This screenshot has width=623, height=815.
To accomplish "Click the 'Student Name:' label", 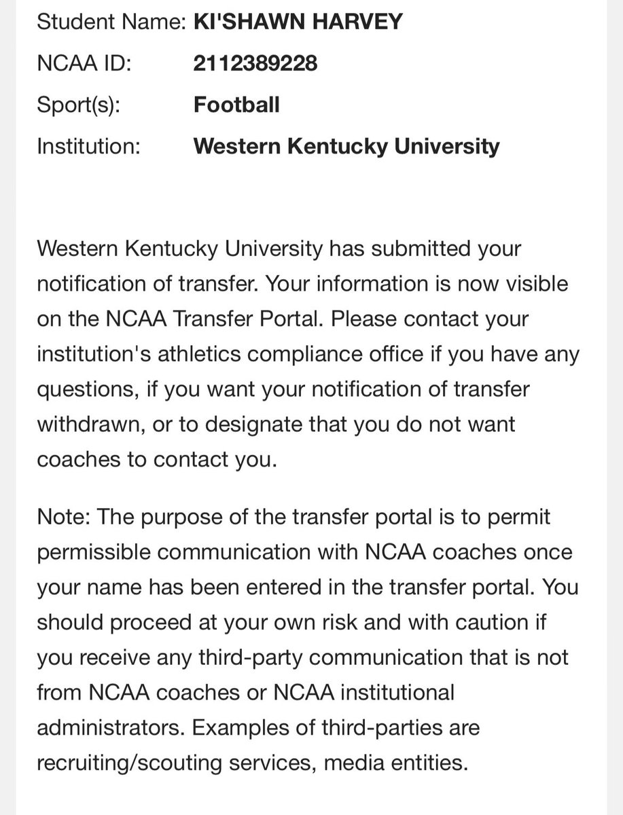I will (x=111, y=22).
